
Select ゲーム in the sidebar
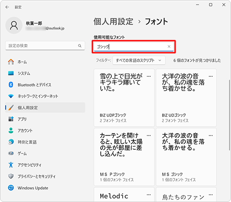click(x=45, y=153)
